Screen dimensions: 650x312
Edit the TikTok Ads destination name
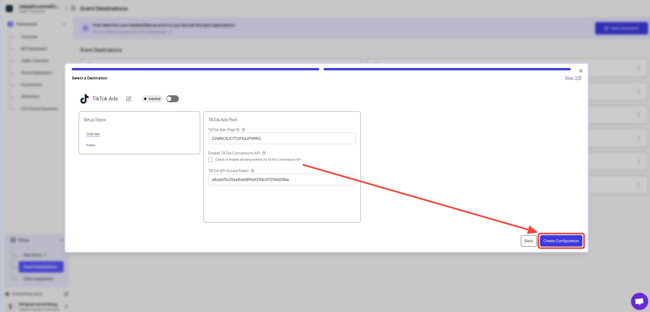[129, 99]
